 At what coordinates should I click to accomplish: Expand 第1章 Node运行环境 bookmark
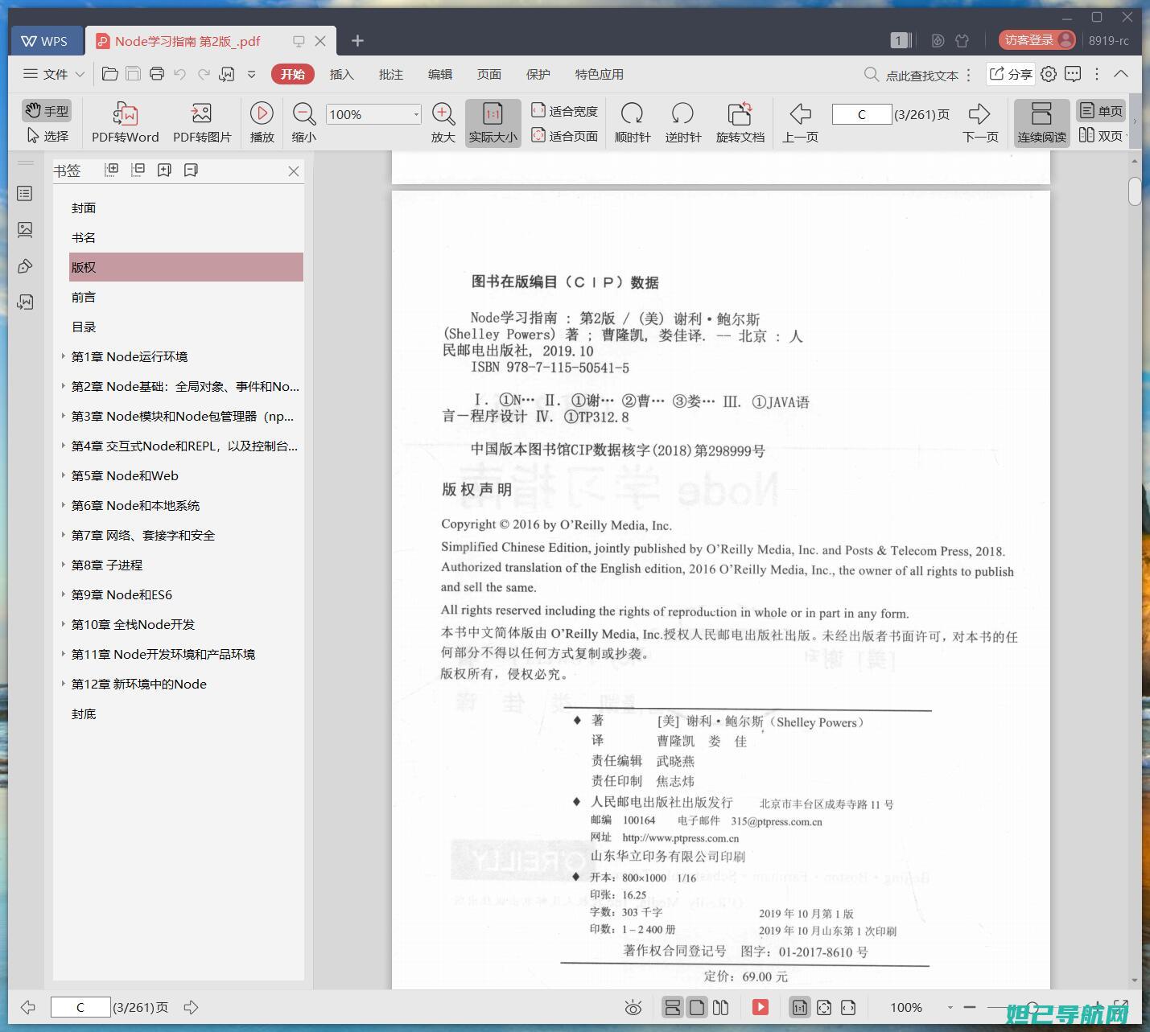point(64,356)
